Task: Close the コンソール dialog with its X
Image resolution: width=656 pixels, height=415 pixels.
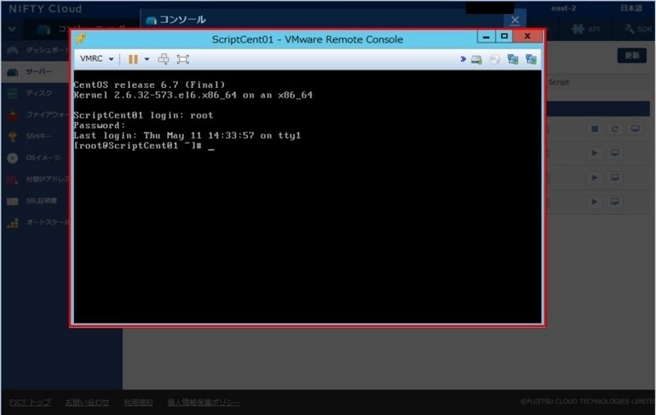Action: (514, 19)
